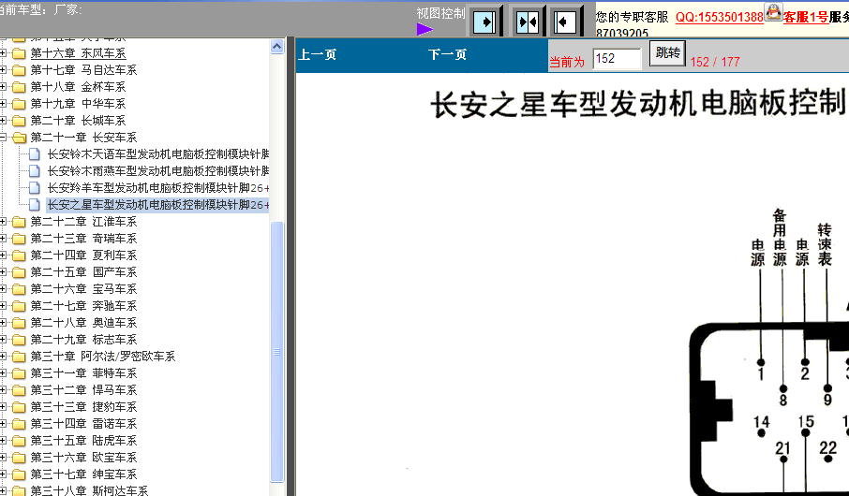Screen dimensions: 849x496
Task: Click folder icon of 第二十章 长城车系
Action: [x=19, y=120]
